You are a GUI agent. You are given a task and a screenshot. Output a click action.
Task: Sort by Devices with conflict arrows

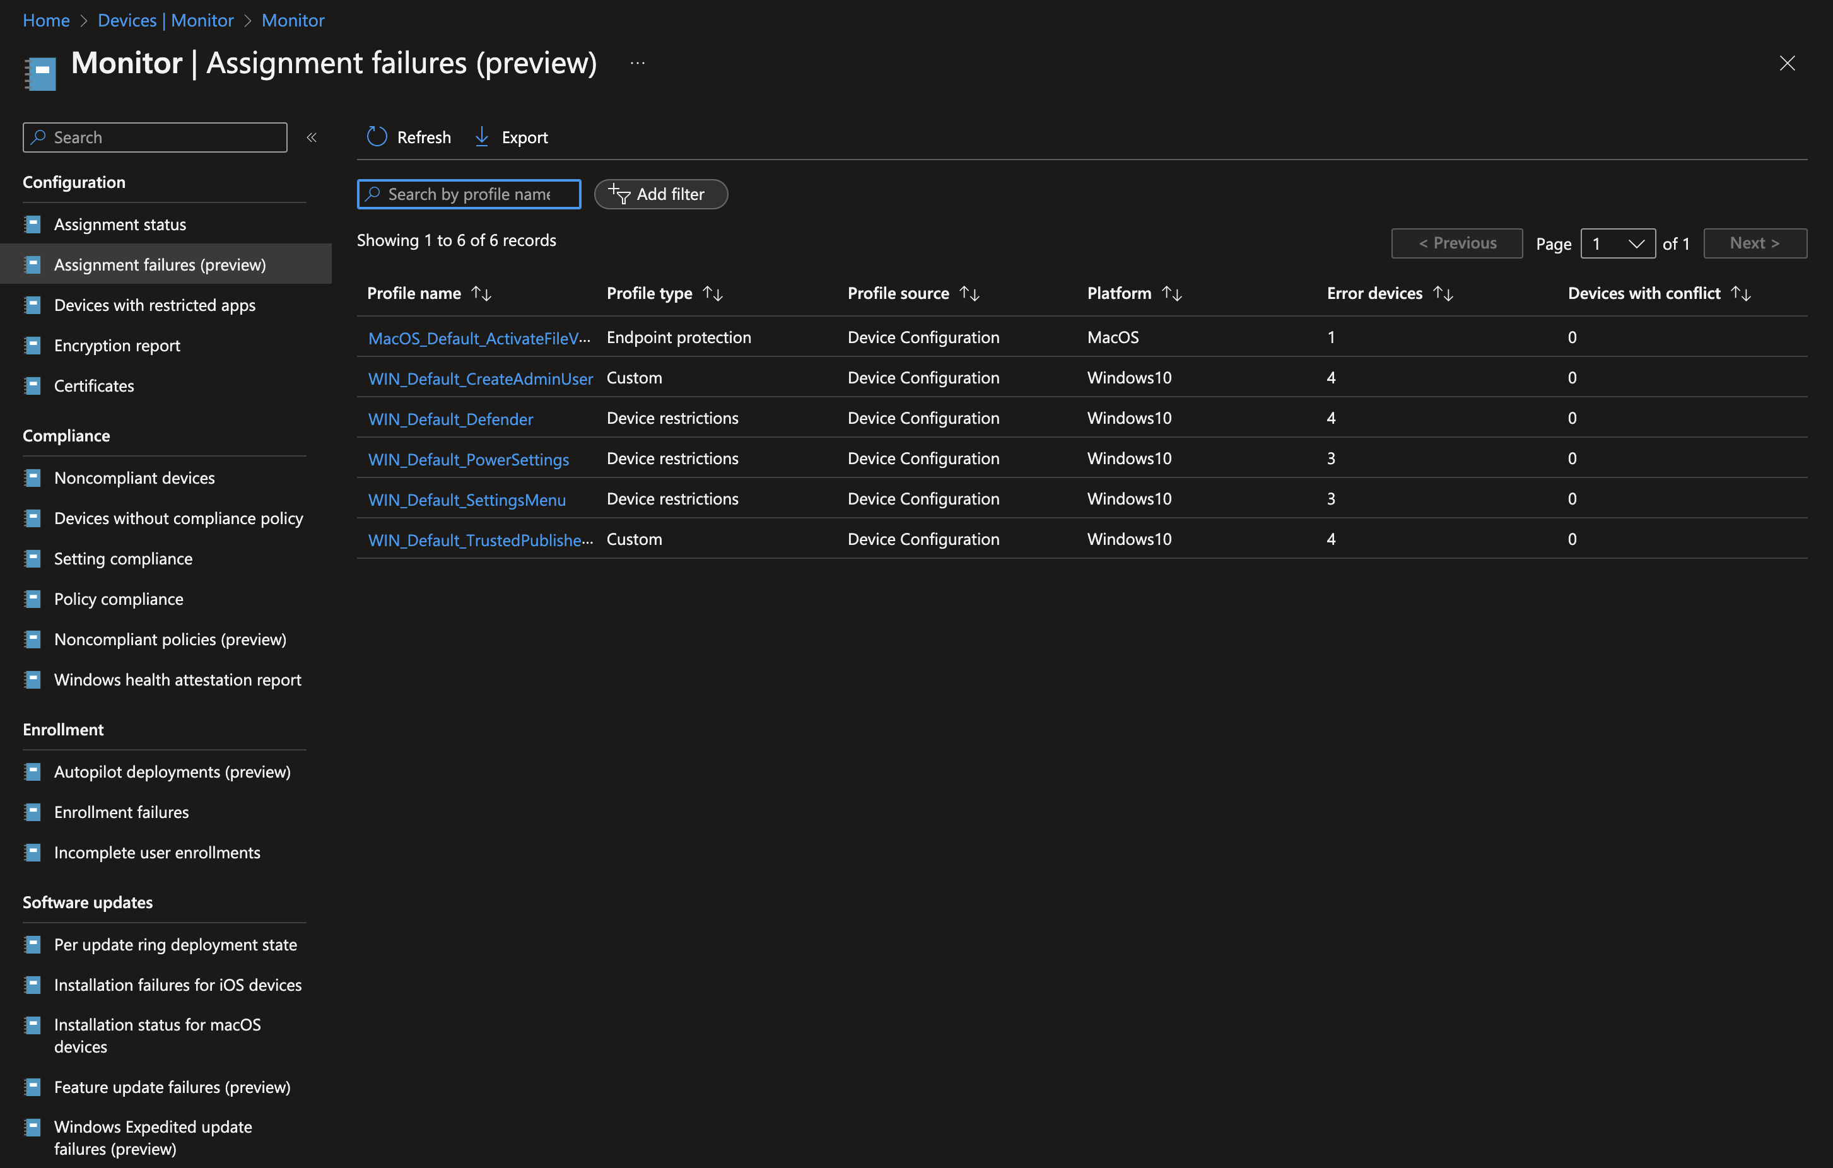pyautogui.click(x=1741, y=294)
